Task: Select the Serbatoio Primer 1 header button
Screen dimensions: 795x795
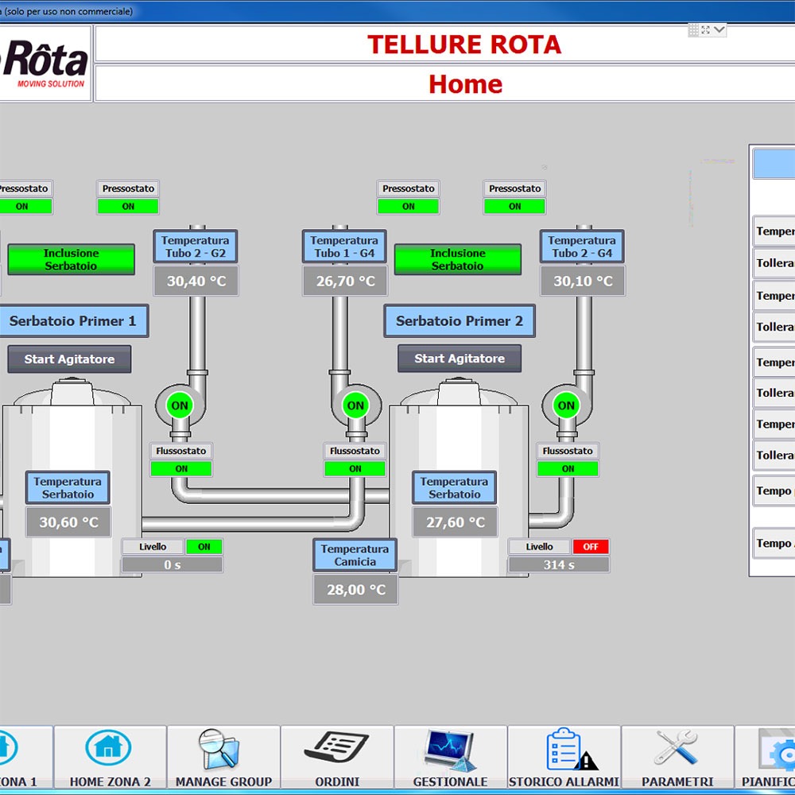Action: (72, 321)
